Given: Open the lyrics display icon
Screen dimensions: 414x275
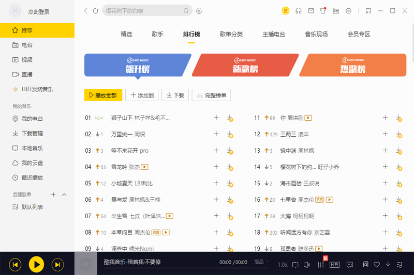Looking at the screenshot, I should tap(365, 265).
